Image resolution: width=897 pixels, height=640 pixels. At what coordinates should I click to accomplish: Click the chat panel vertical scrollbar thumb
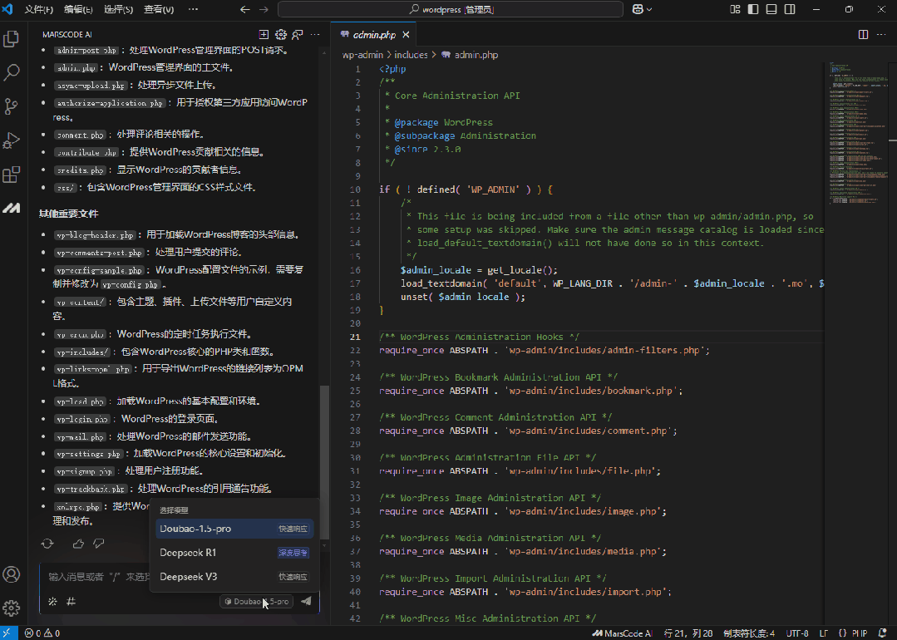(x=324, y=462)
